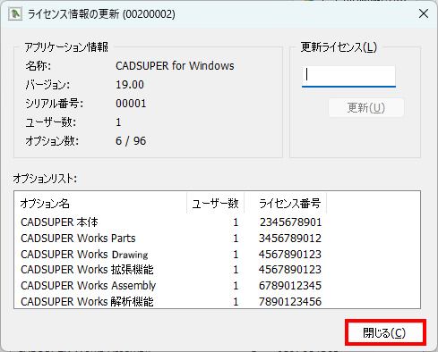Viewport: 438px width, 352px height.
Task: Click license number 6789012345
Action: coord(290,286)
